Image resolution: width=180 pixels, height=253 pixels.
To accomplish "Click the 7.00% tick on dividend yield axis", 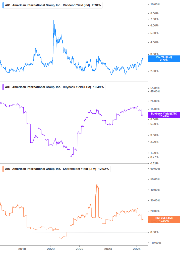I will click(154, 19).
